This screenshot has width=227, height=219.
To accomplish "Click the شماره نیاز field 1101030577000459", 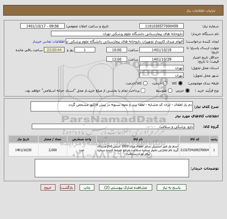I will click(x=162, y=26).
